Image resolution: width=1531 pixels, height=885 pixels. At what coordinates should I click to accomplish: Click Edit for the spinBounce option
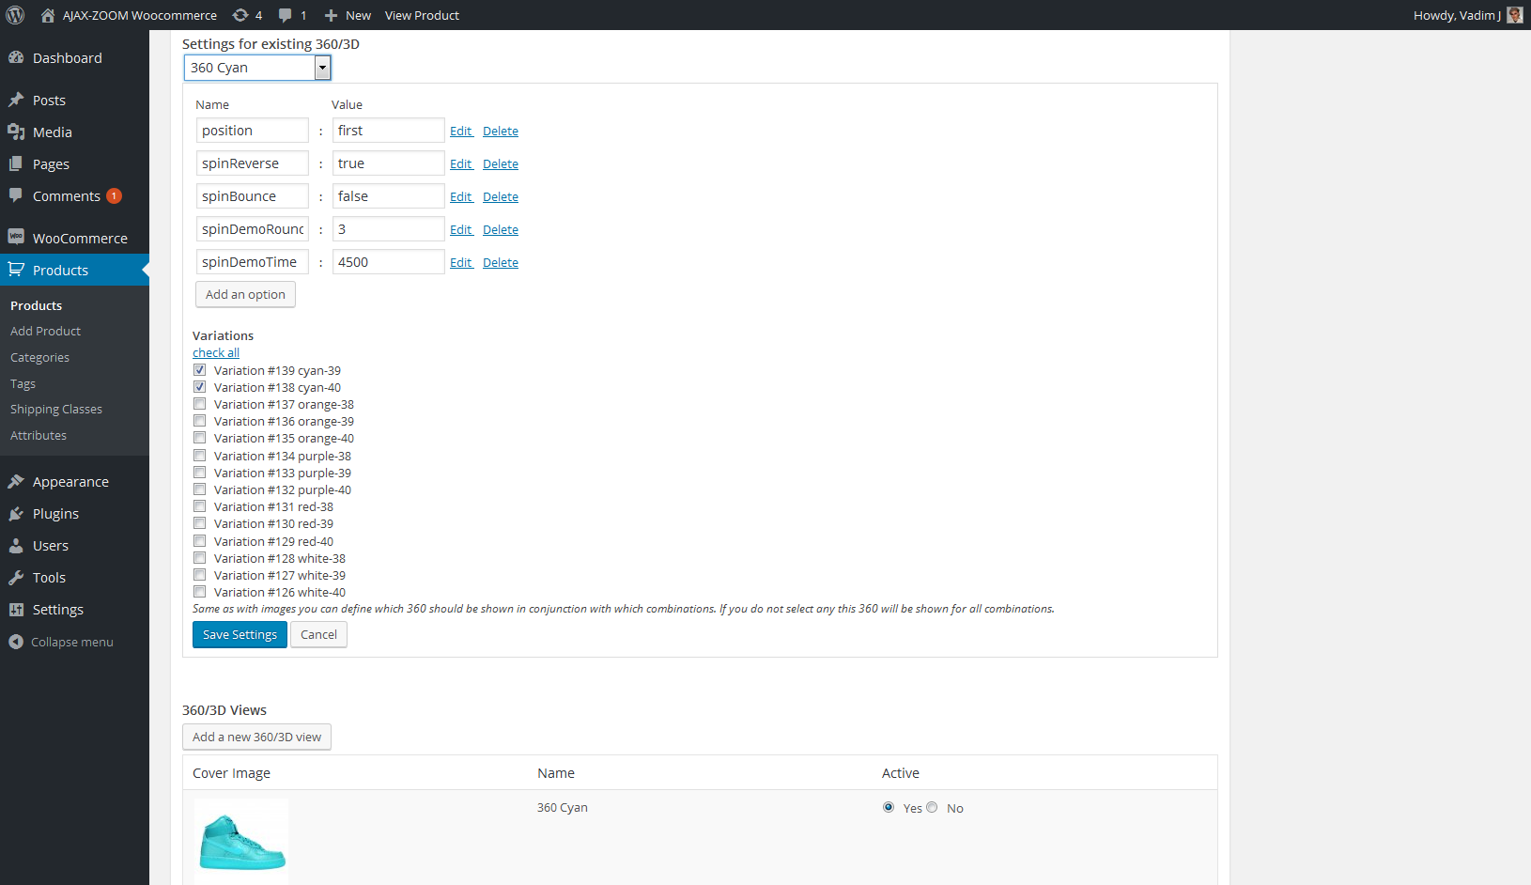(x=460, y=196)
